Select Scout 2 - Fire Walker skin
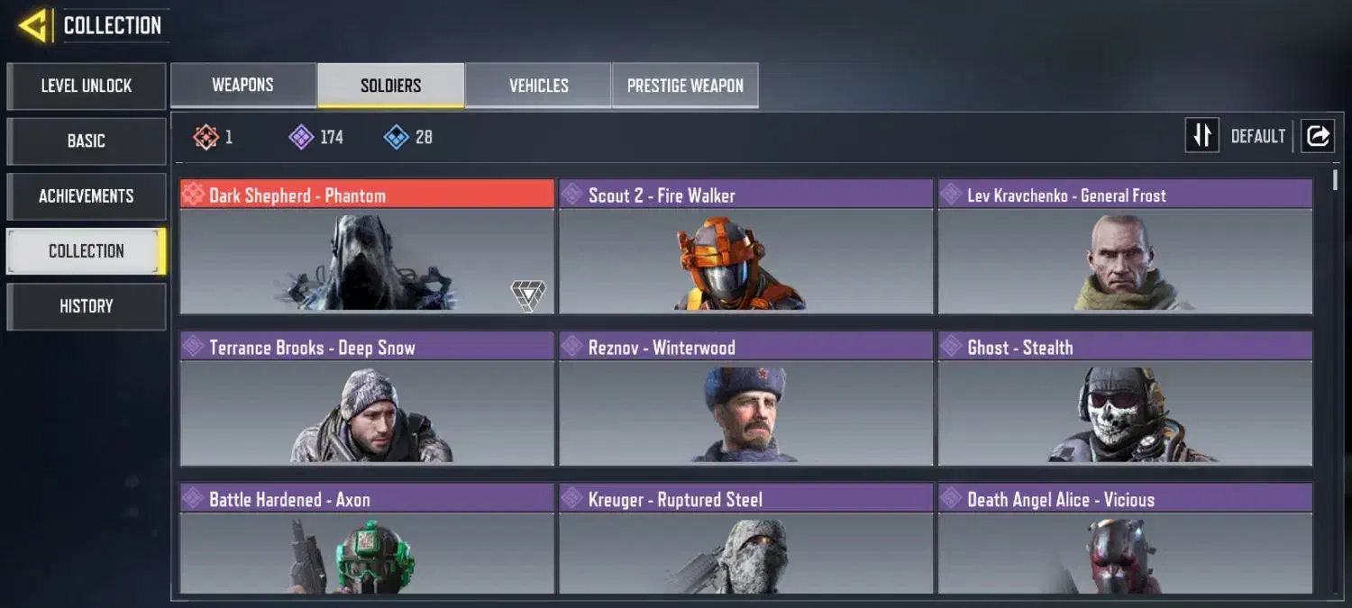 click(745, 247)
